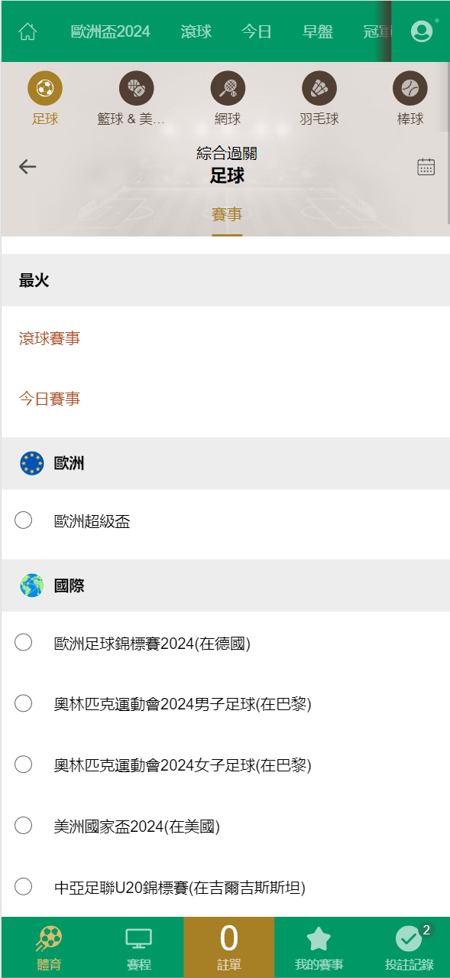Select the 歐洲超級盃 radio button
The image size is (450, 978).
pyautogui.click(x=24, y=520)
